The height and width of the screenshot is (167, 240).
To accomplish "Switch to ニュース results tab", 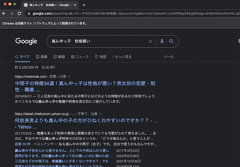I will 80,57.
